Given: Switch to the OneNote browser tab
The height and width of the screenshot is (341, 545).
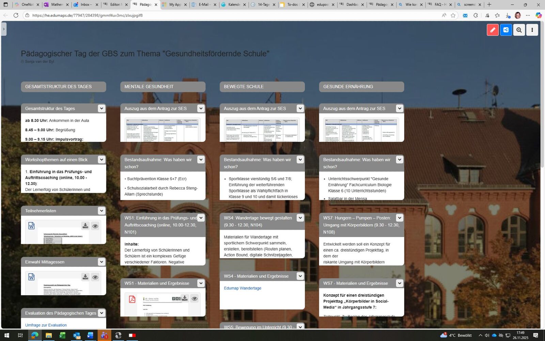Looking at the screenshot, I should [27, 4].
